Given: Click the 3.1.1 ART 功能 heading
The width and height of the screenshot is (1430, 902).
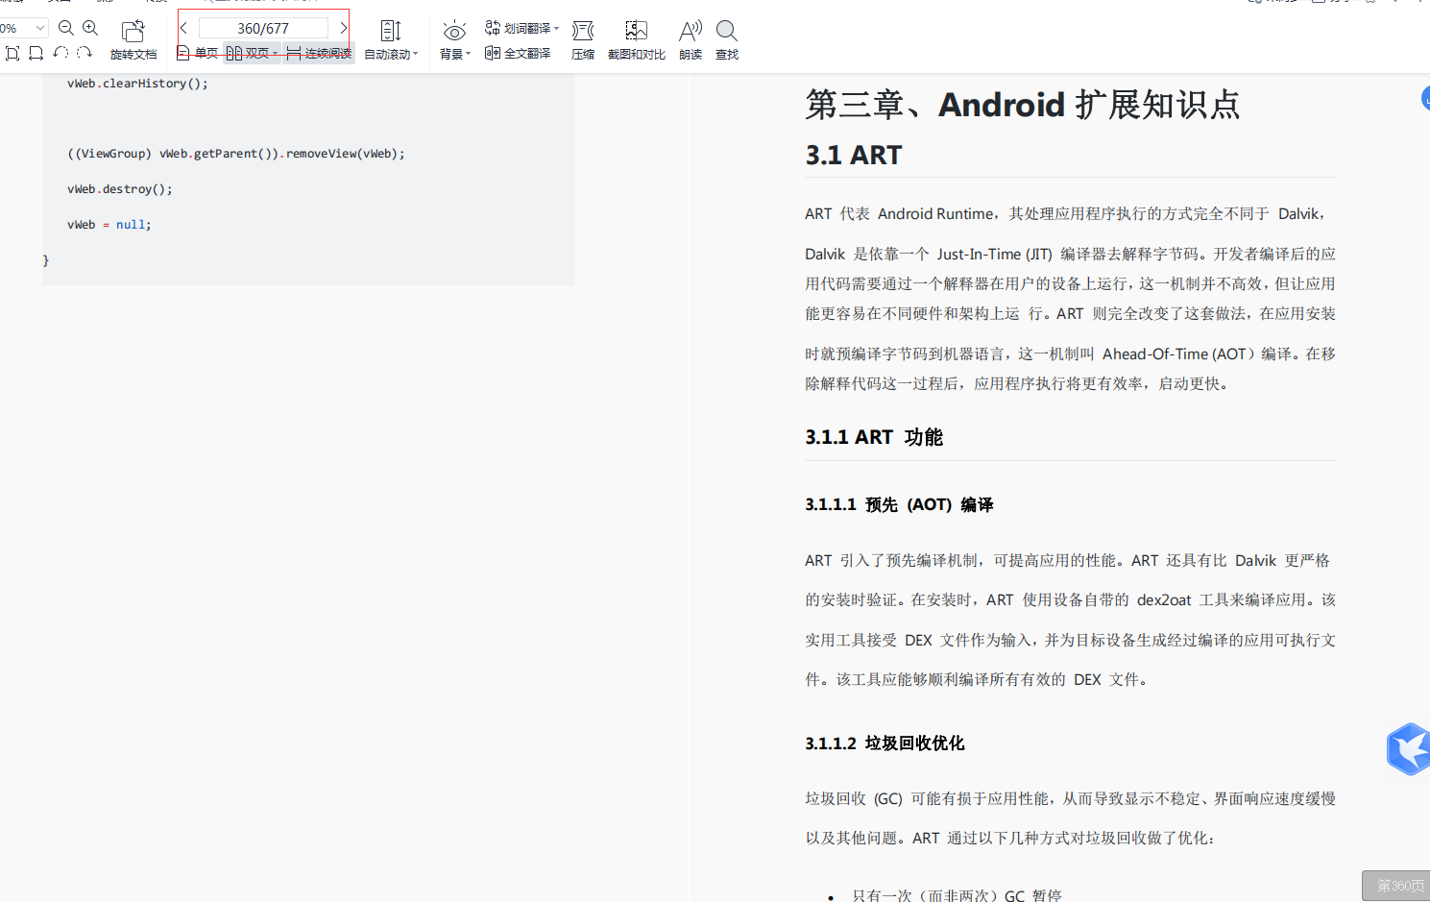Looking at the screenshot, I should point(874,437).
